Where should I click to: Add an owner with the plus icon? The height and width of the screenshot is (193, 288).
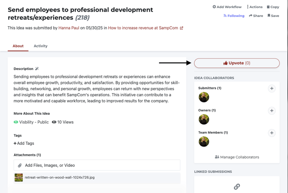point(272,110)
